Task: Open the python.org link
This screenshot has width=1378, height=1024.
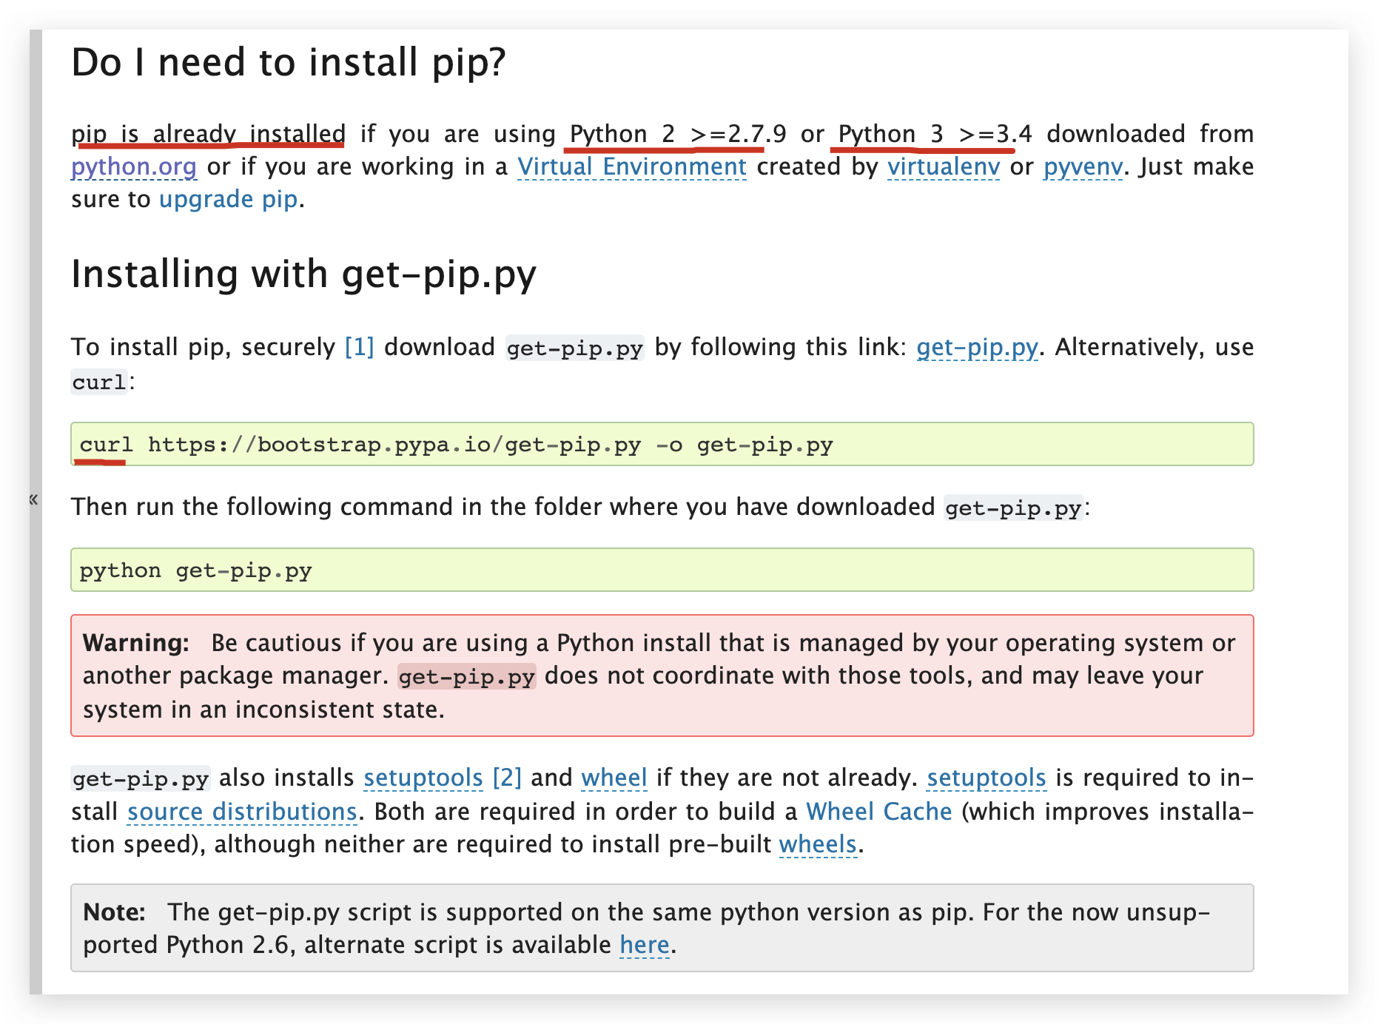Action: point(134,166)
